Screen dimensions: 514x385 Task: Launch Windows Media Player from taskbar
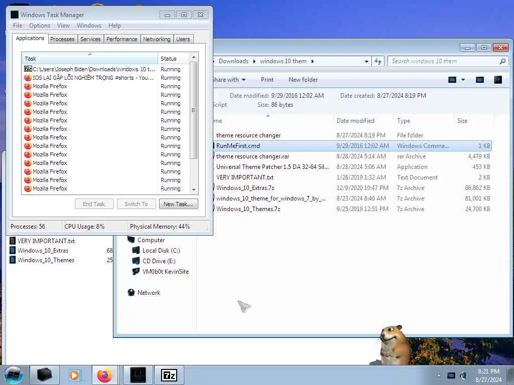(x=74, y=375)
